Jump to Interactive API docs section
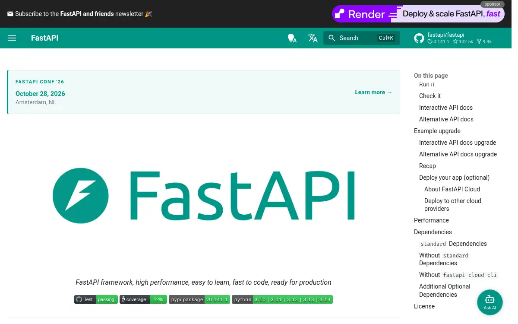 pyautogui.click(x=446, y=108)
